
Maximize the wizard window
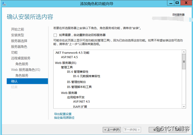[177, 3]
